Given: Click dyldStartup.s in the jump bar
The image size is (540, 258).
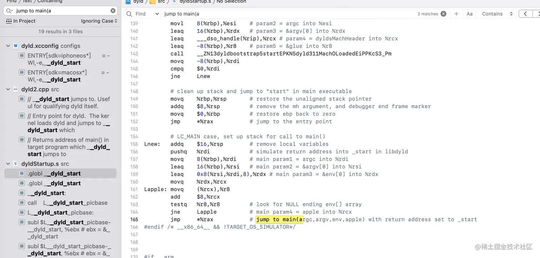Looking at the screenshot, I should (x=192, y=2).
